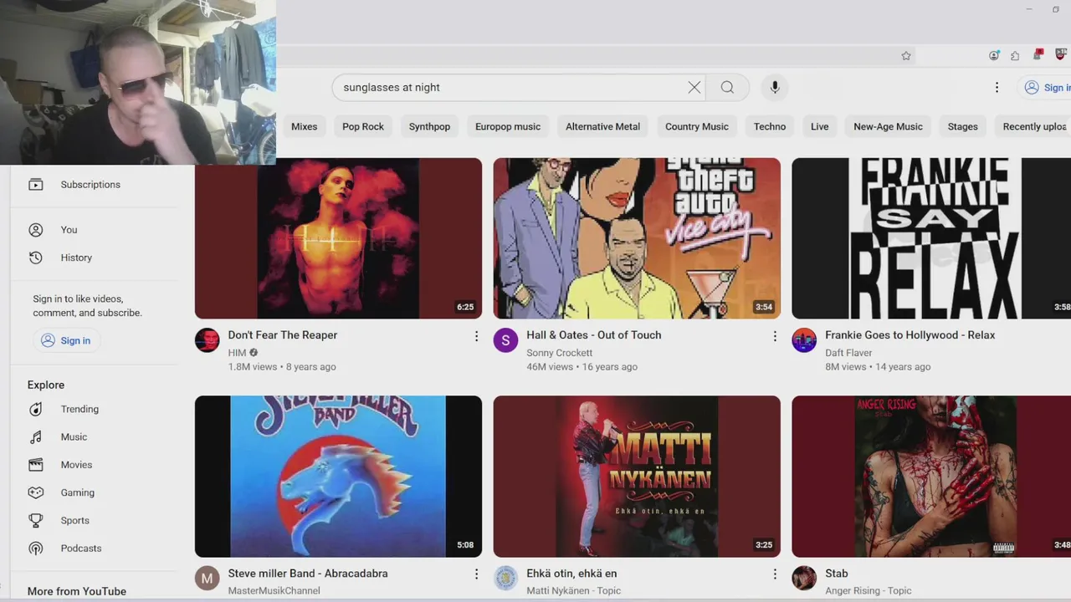Play the Matti Nykänen thumbnail
Image resolution: width=1071 pixels, height=602 pixels.
tap(637, 477)
